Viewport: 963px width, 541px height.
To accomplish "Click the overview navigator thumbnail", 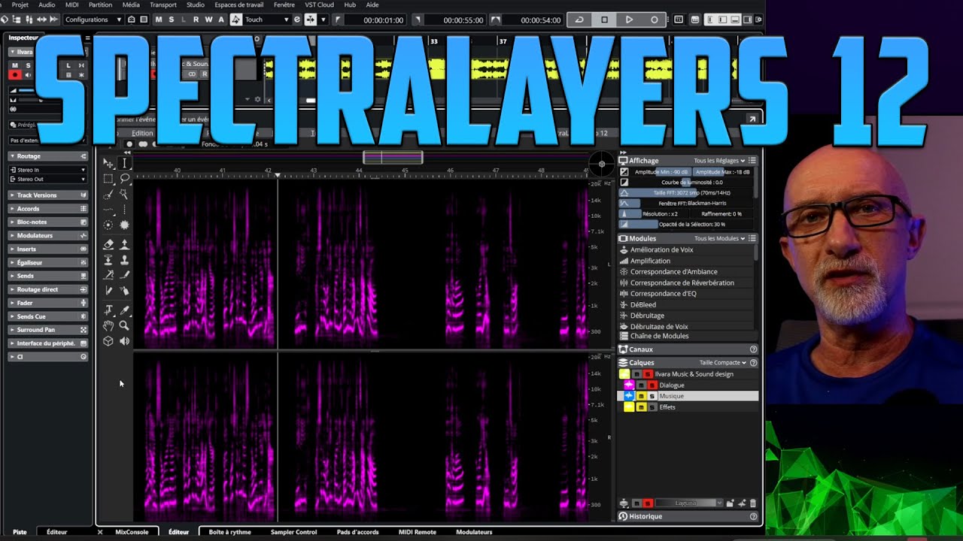I will (393, 158).
